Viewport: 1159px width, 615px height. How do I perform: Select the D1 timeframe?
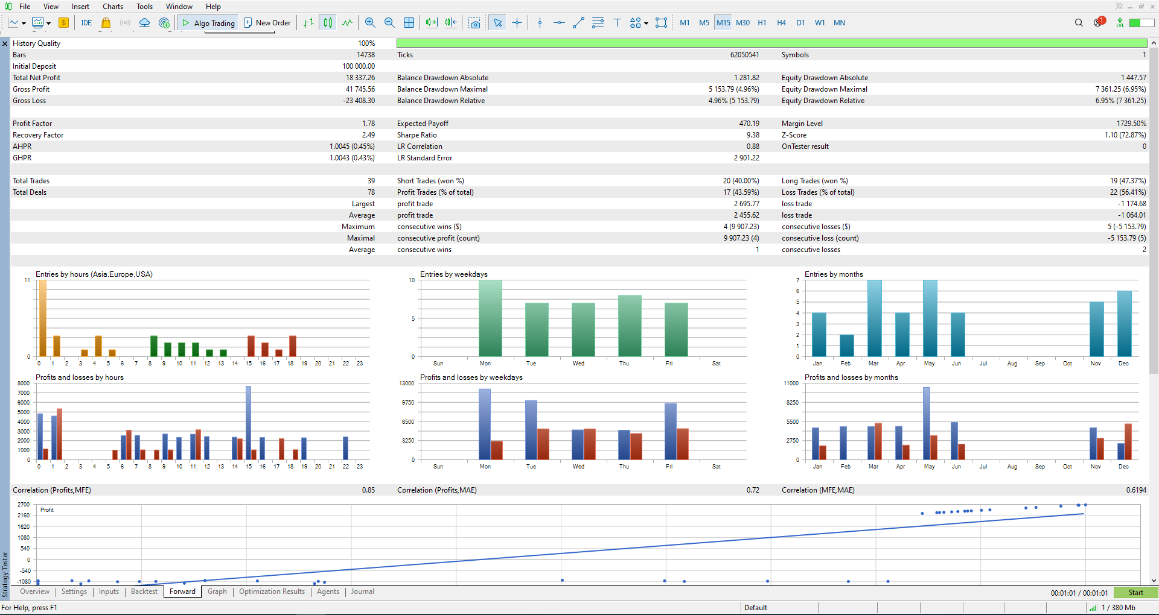point(800,23)
